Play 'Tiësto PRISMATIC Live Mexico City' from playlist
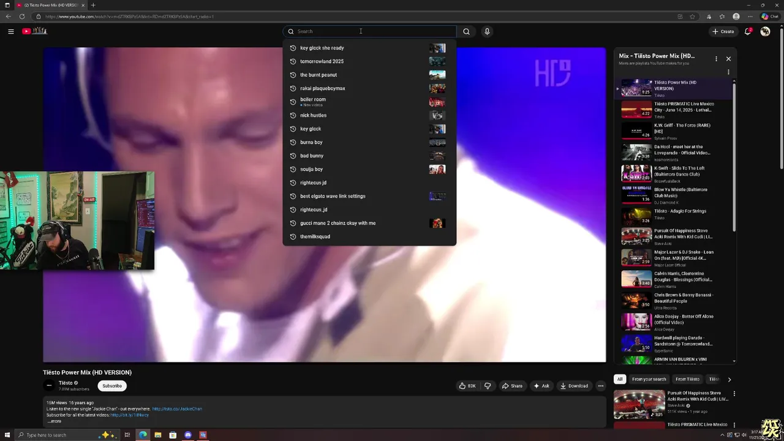Image resolution: width=784 pixels, height=441 pixels. tap(674, 110)
